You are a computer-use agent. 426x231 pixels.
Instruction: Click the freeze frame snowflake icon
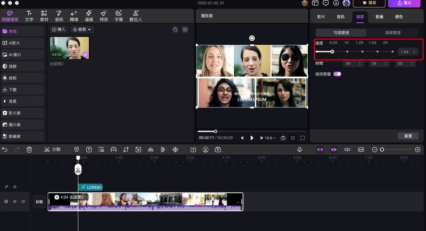pos(175,150)
